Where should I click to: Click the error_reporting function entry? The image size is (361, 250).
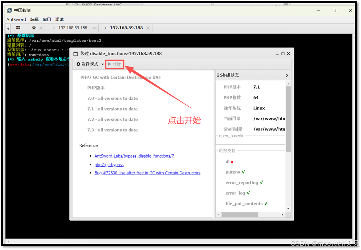pyautogui.click(x=244, y=183)
